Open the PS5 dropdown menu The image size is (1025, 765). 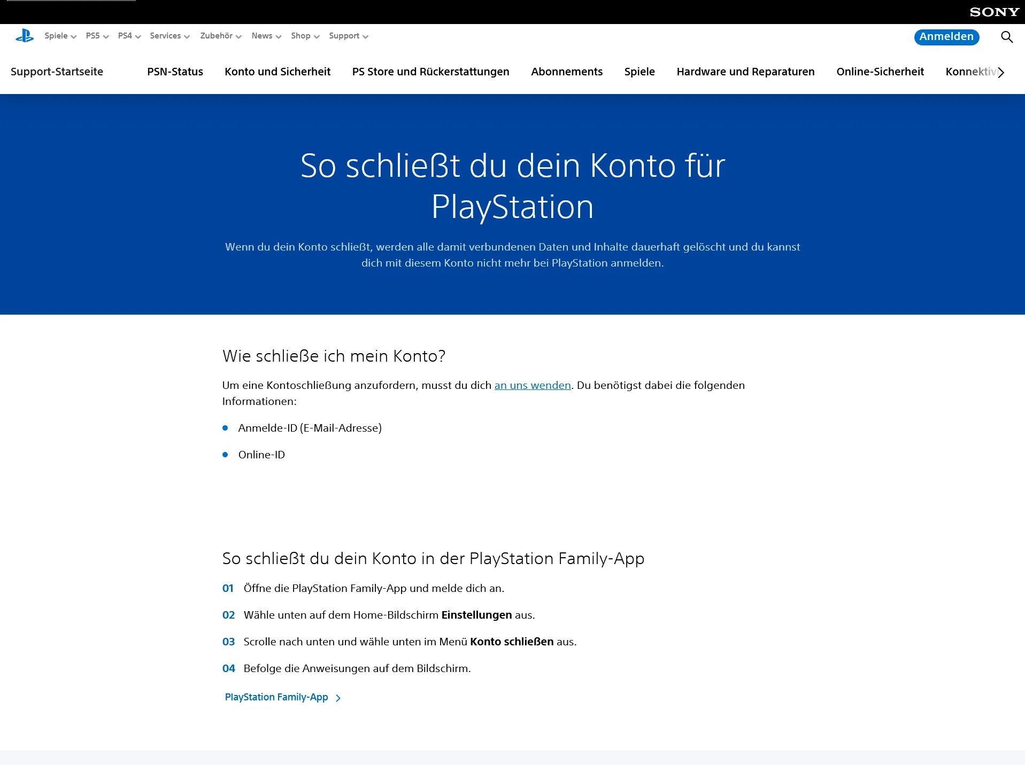[97, 36]
